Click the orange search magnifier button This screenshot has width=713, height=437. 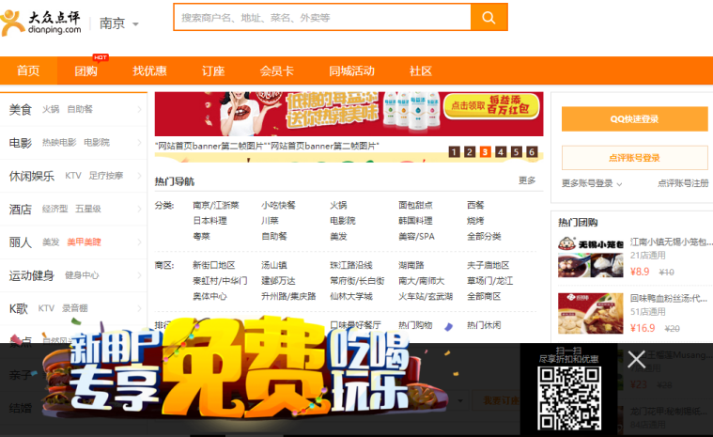tap(488, 18)
